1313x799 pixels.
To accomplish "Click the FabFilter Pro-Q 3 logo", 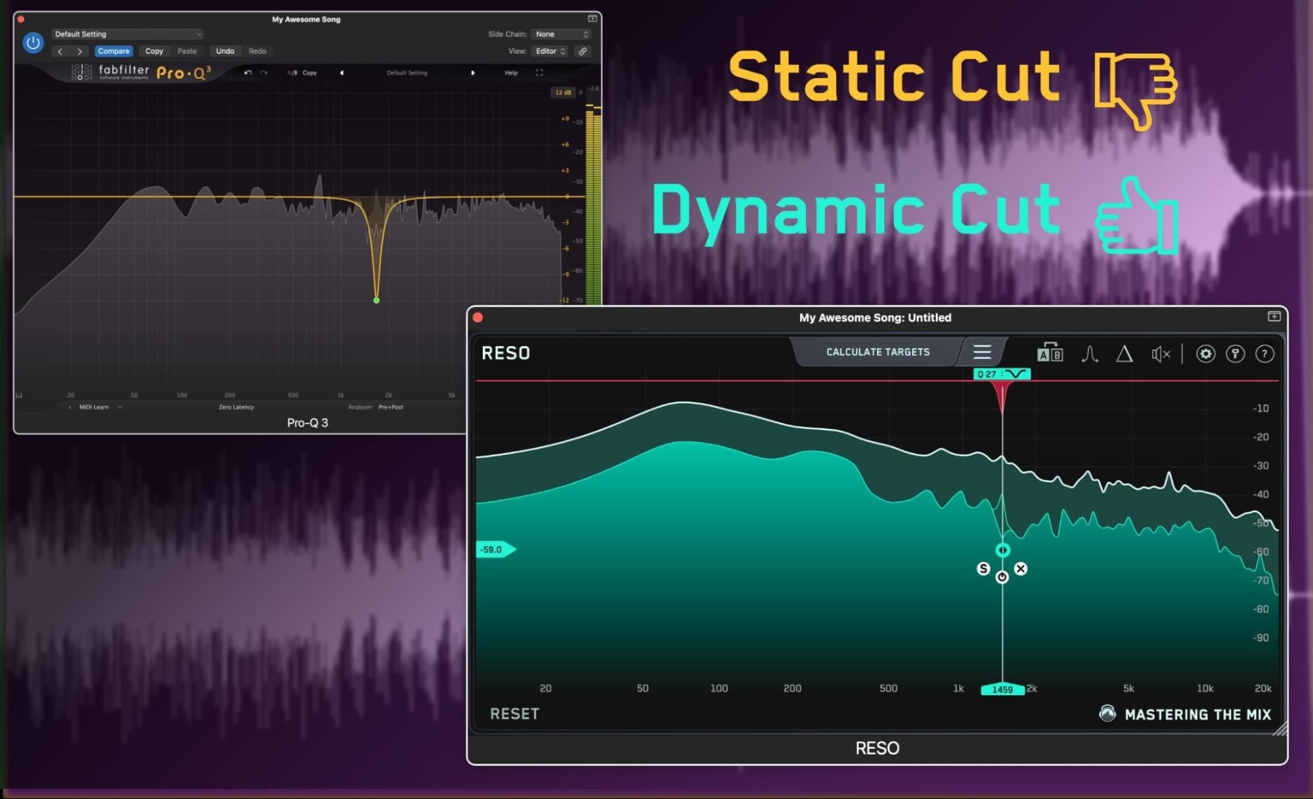I will pyautogui.click(x=141, y=72).
